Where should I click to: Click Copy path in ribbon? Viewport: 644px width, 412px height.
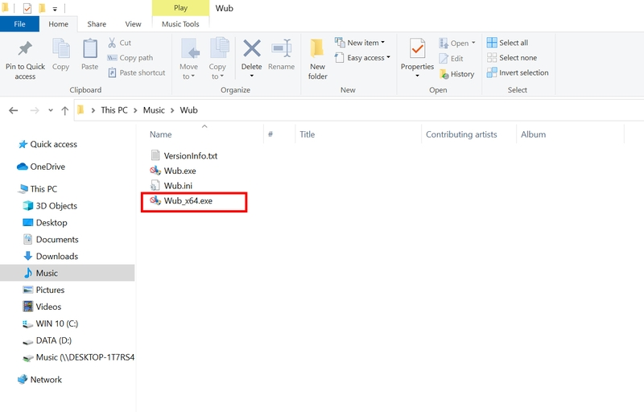click(130, 58)
